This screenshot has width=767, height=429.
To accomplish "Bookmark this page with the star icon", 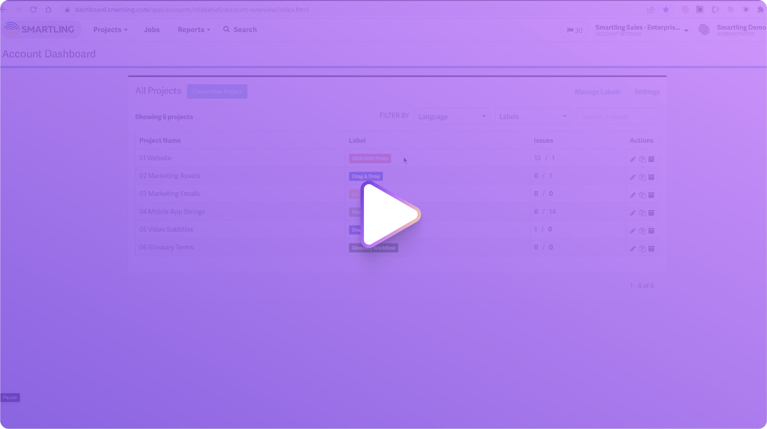I will [666, 9].
